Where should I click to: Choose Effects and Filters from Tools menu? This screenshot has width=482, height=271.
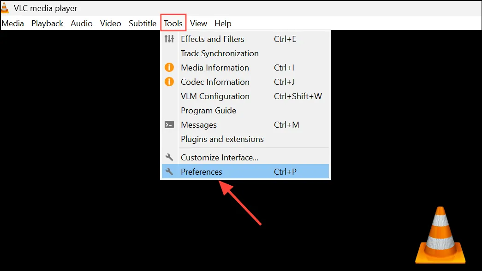[245, 39]
